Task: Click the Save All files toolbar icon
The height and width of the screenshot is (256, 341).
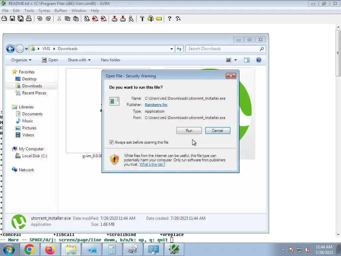Action: [21, 19]
